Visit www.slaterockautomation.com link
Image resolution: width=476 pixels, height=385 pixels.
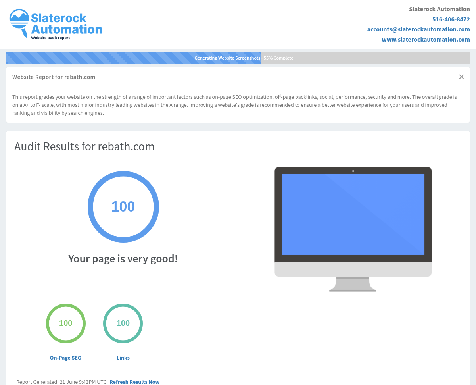426,40
